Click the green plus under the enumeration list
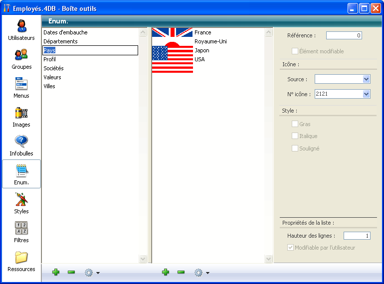384x284 pixels. 56,272
